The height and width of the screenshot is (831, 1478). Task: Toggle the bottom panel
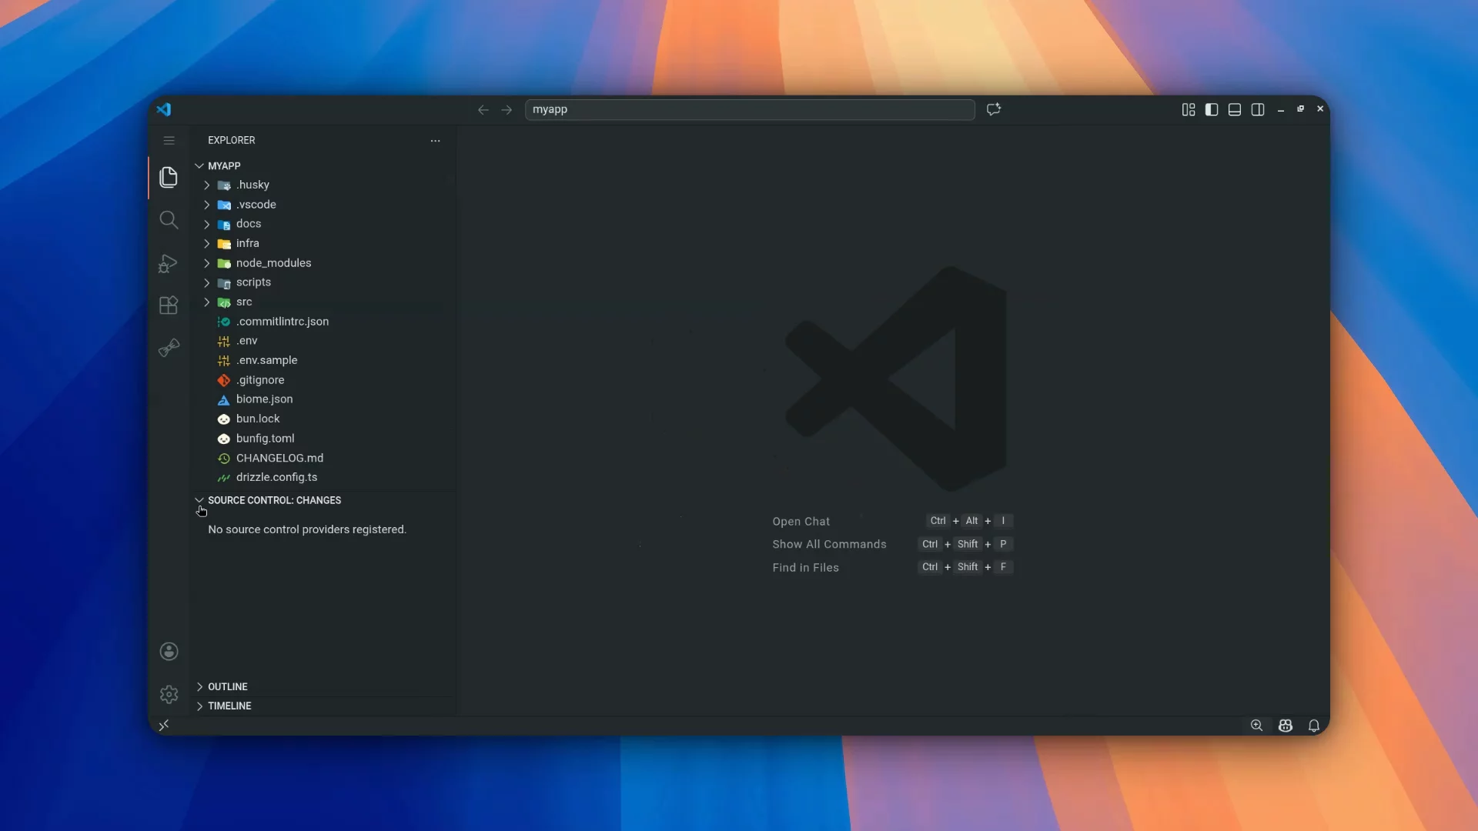pyautogui.click(x=1235, y=109)
